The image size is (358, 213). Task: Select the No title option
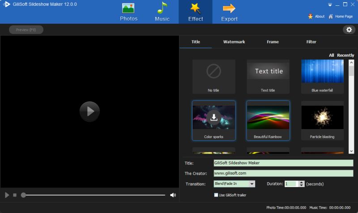point(213,76)
